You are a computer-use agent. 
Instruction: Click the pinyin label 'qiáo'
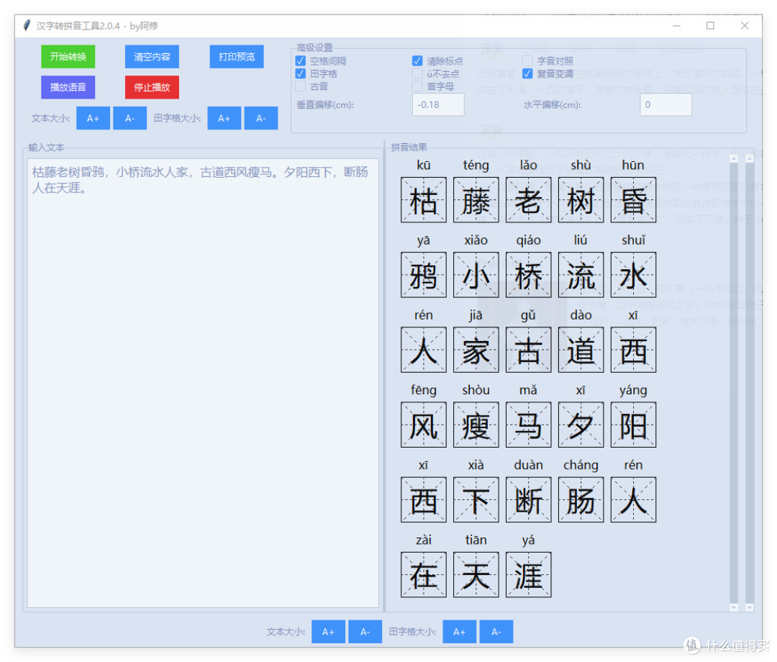pos(528,241)
